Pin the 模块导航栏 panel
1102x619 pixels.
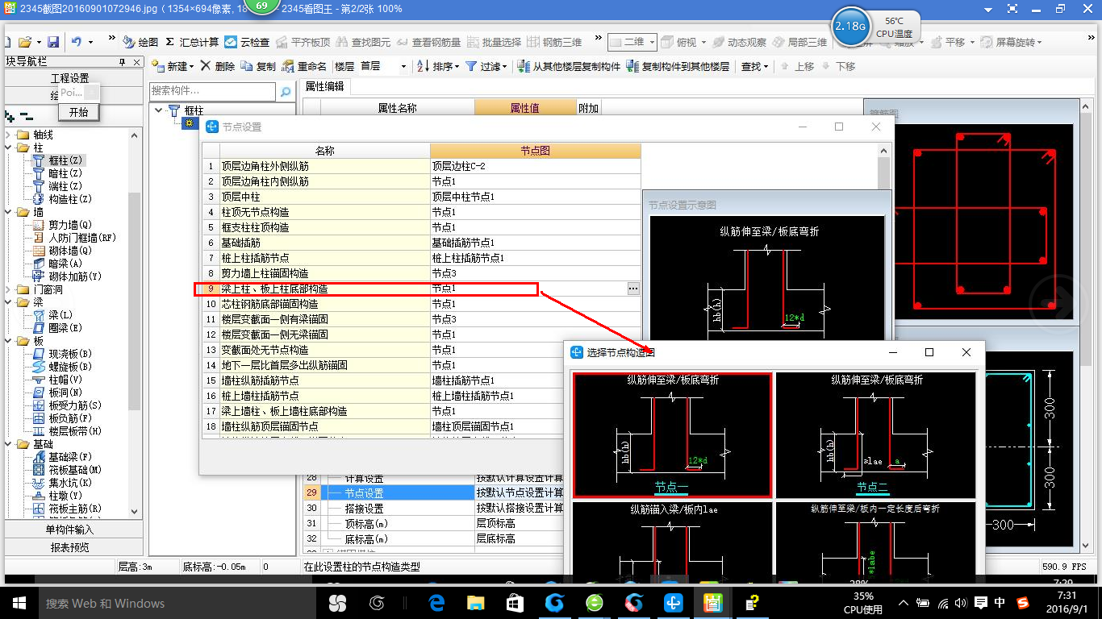(122, 63)
